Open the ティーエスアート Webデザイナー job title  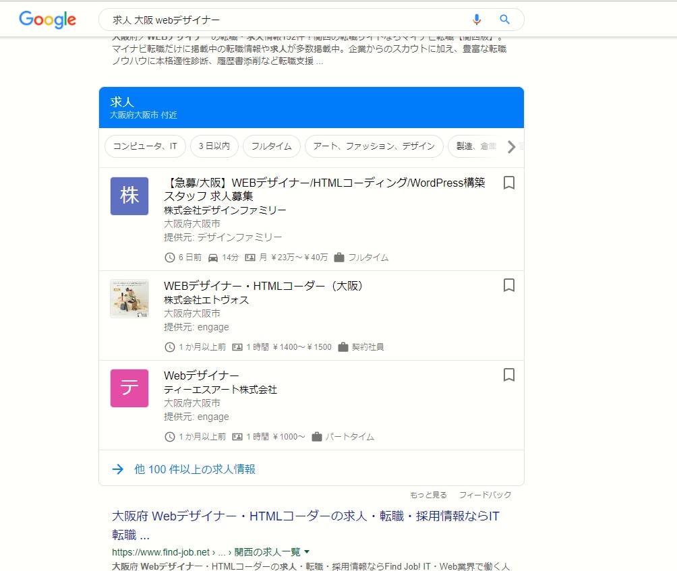(x=201, y=375)
